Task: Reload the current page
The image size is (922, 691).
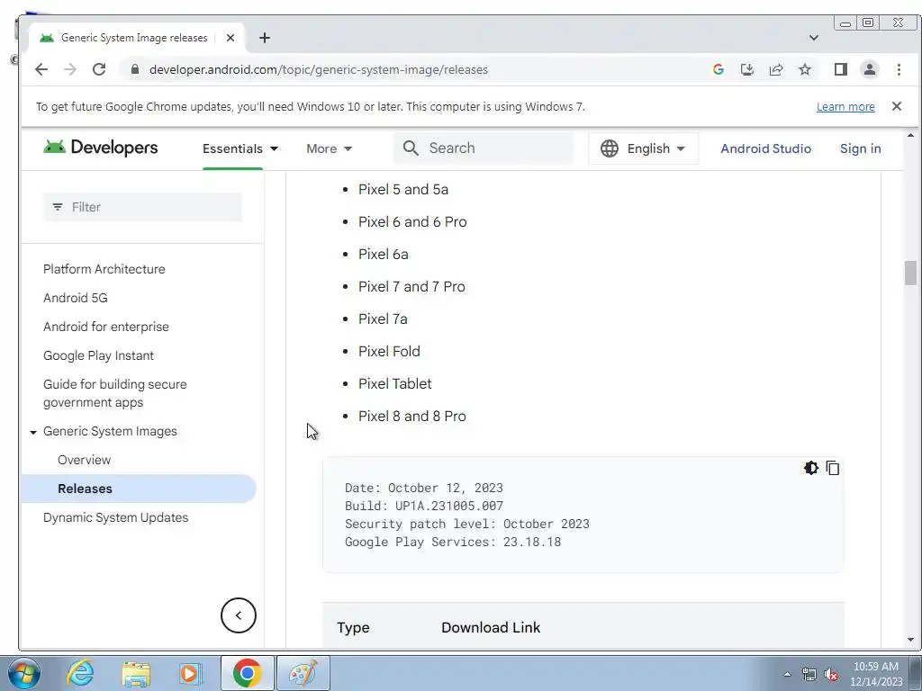Action: pyautogui.click(x=99, y=69)
